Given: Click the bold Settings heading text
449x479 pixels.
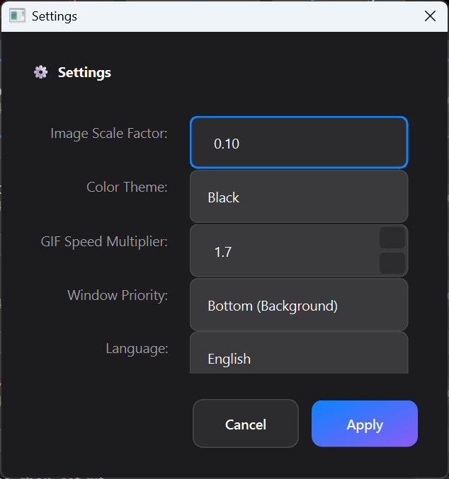Looking at the screenshot, I should coord(84,72).
